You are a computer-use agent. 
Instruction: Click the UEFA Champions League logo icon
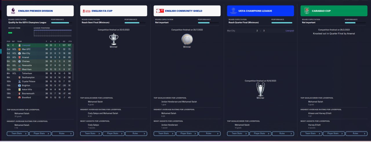coord(233,11)
